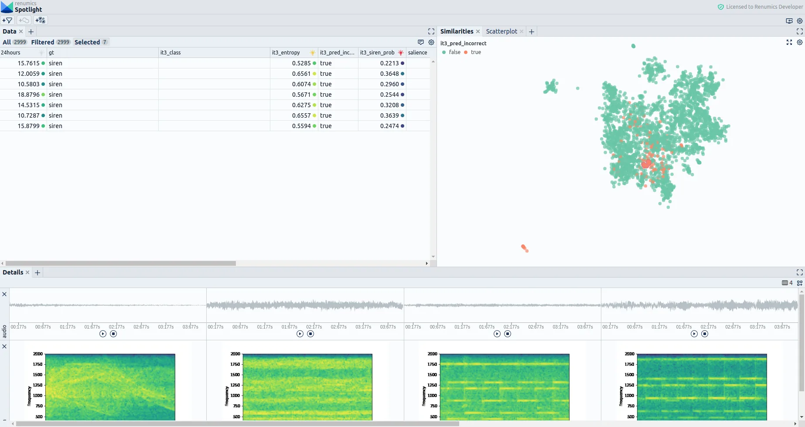Select the row with entropy 0.6561

tap(215, 74)
